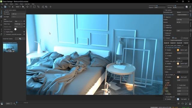
Task: Open the Select menu
Action: pyautogui.click(x=11, y=4)
